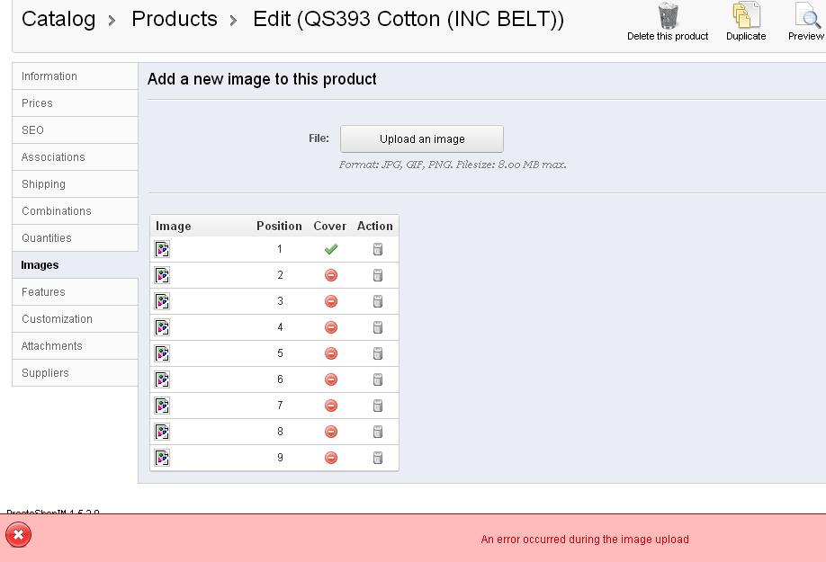The height and width of the screenshot is (562, 826).
Task: Set image at position 2 as cover
Action: pyautogui.click(x=331, y=275)
